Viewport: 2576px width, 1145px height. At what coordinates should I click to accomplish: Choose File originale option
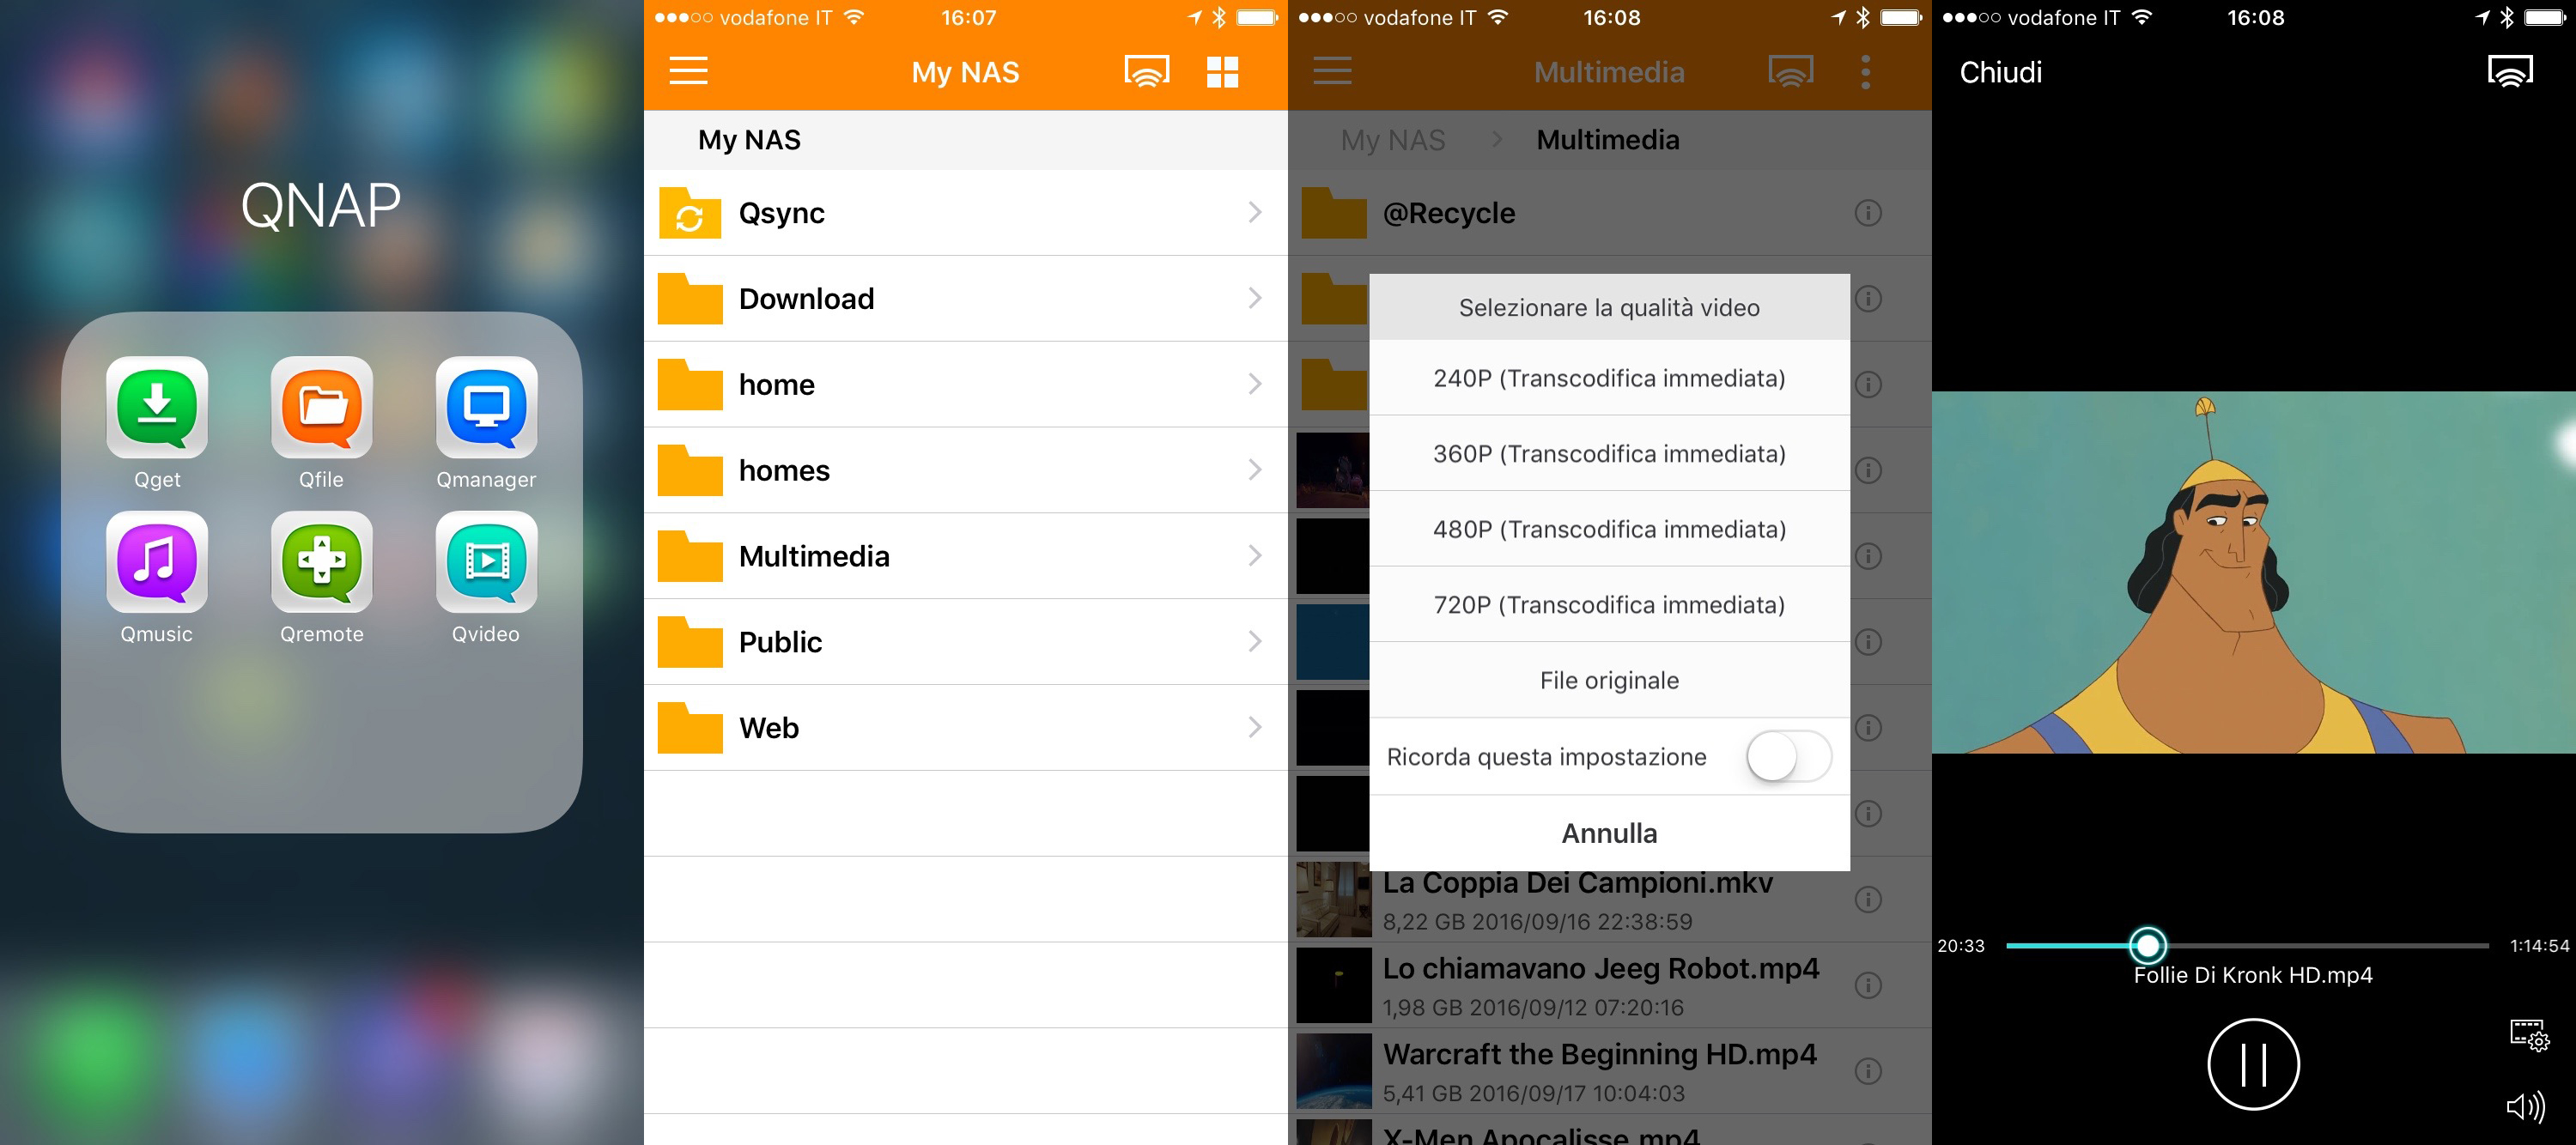tap(1608, 680)
